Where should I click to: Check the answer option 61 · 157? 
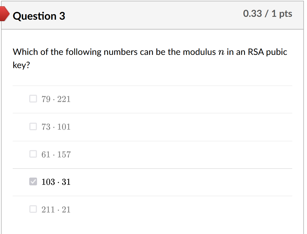coord(33,154)
